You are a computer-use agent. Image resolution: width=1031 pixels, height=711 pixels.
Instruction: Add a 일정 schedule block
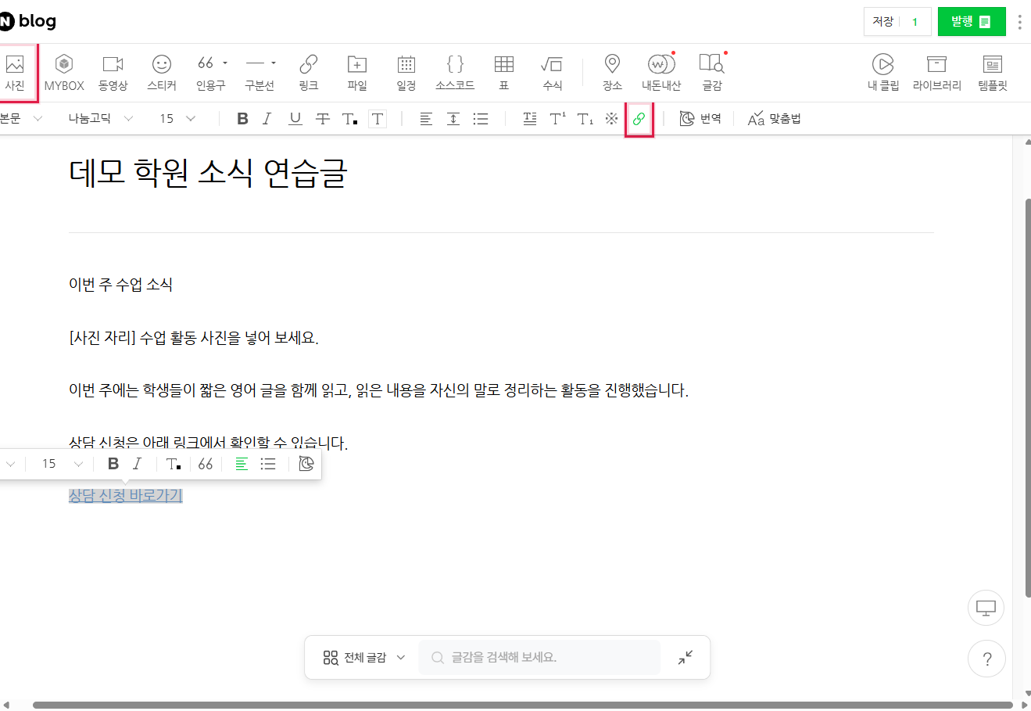(406, 73)
